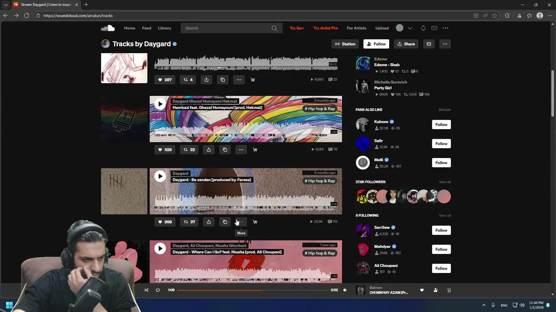556x312 pixels.
Task: Seek within the Hambazi waveform
Action: coord(246,130)
